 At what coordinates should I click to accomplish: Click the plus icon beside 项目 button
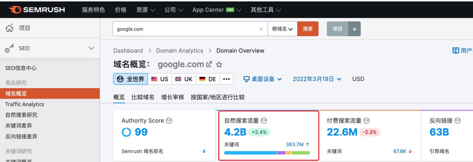354,29
